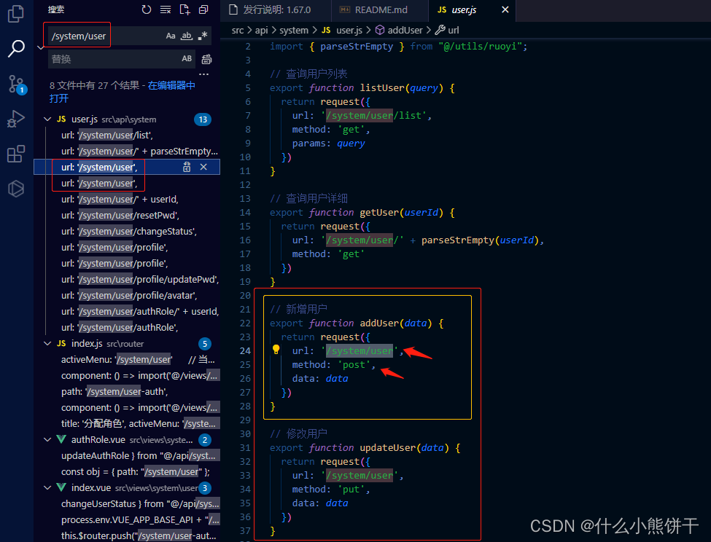
Task: Click the 13 results badge for user.js
Action: click(x=203, y=119)
